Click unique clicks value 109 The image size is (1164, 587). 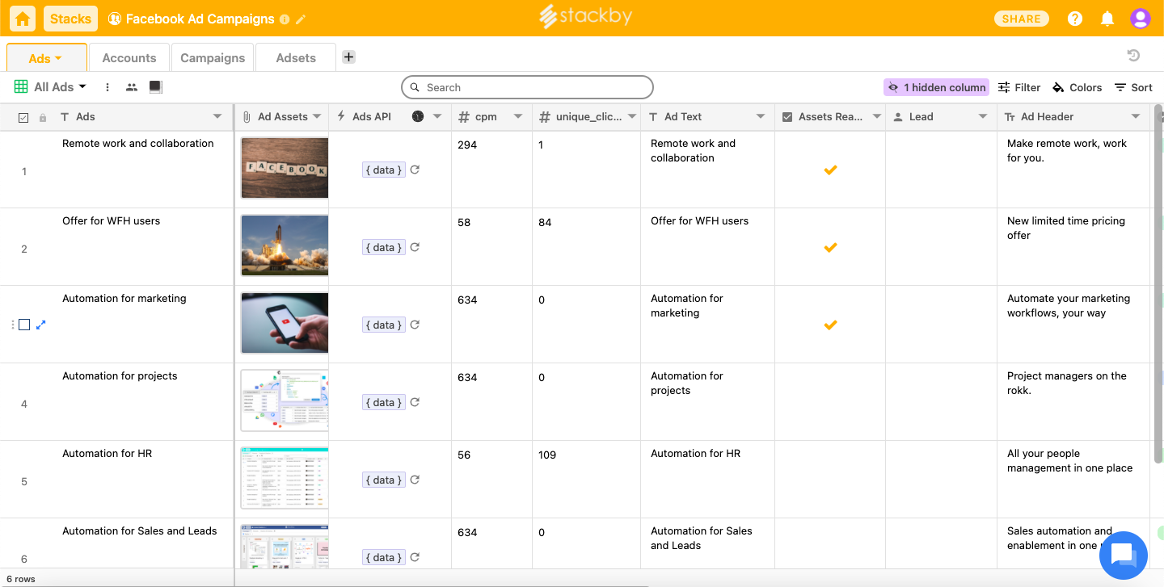tap(547, 455)
